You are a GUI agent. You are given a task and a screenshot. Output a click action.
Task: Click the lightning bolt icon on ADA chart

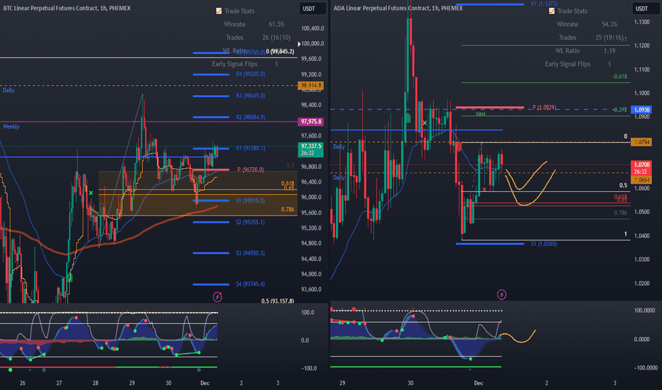[x=501, y=294]
